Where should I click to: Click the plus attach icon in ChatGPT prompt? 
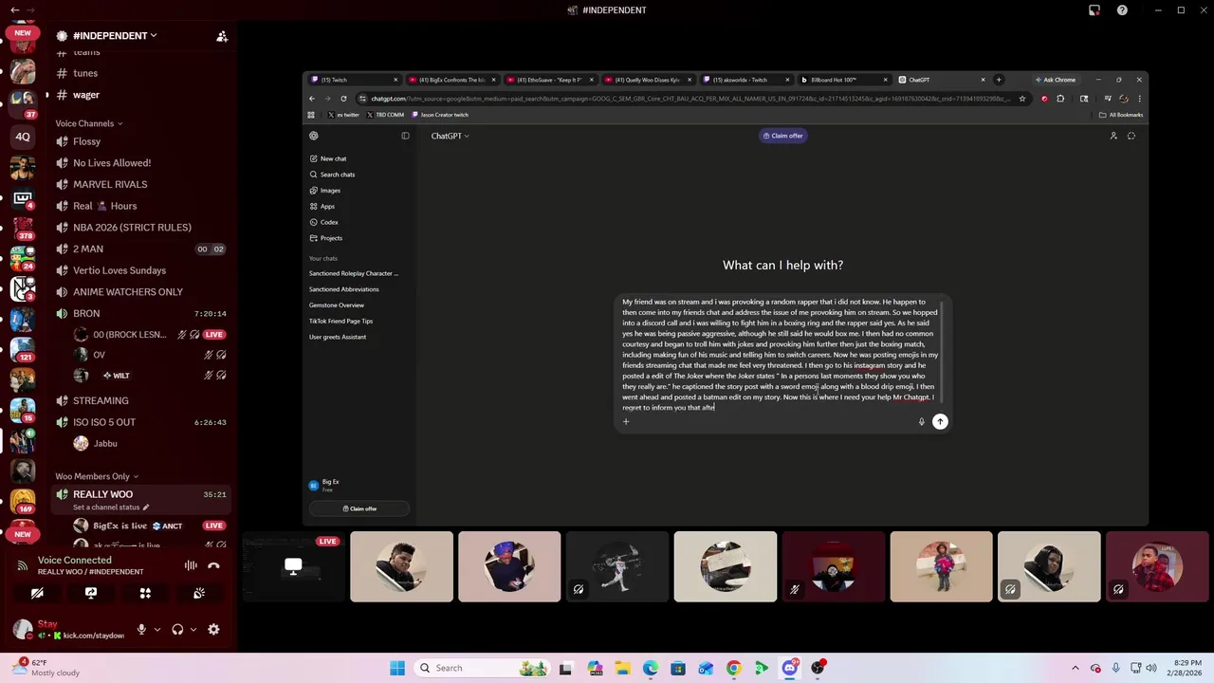tap(626, 421)
